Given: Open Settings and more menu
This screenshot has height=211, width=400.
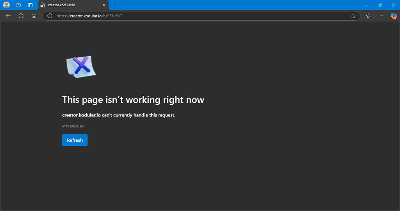Looking at the screenshot, I should point(382,16).
